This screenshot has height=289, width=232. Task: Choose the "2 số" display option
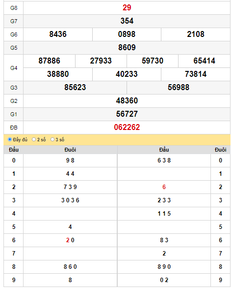click(34, 139)
